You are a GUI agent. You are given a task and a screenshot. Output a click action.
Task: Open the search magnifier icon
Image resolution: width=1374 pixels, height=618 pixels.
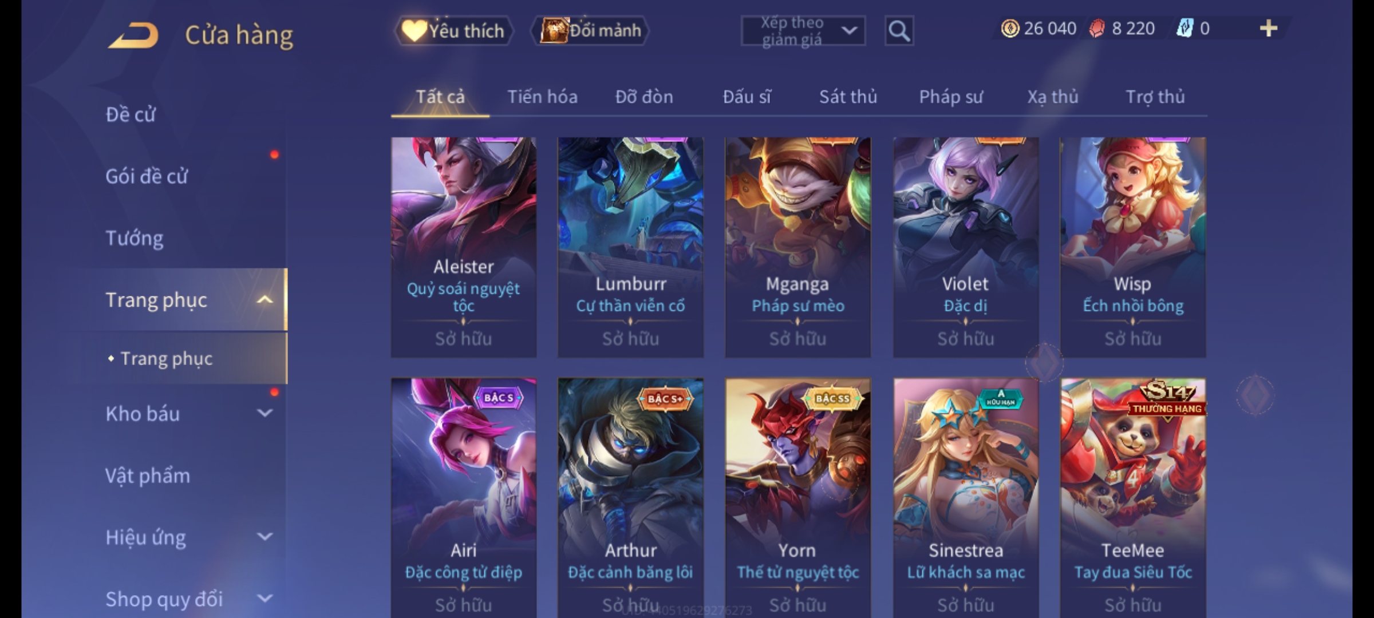tap(899, 31)
